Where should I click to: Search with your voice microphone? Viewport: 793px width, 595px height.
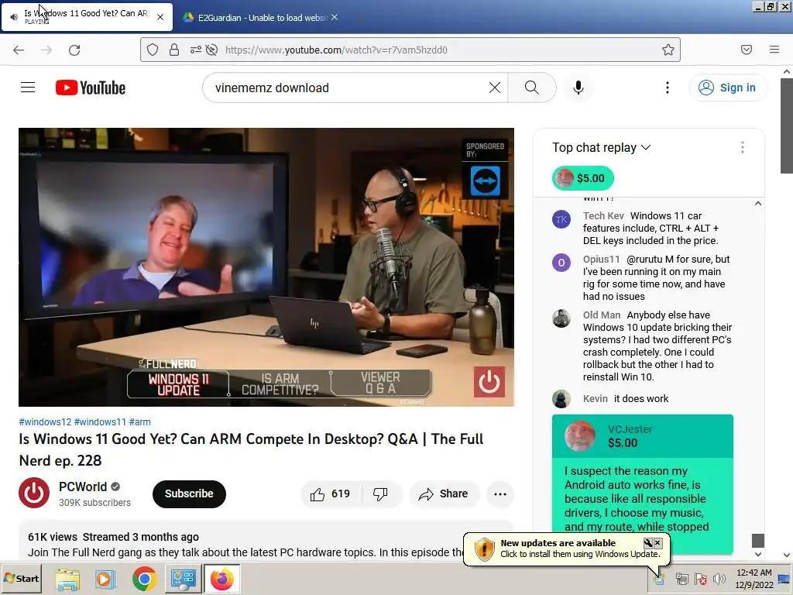578,88
